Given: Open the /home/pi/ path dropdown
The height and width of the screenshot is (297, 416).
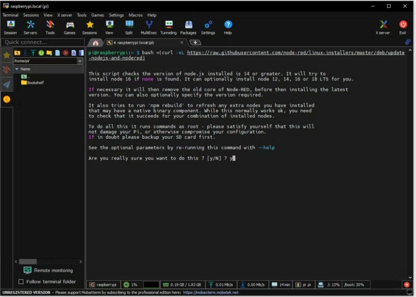Looking at the screenshot, I should (x=80, y=61).
